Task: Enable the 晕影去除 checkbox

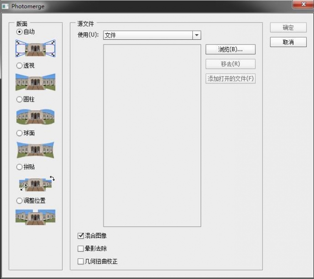Action: click(x=80, y=249)
